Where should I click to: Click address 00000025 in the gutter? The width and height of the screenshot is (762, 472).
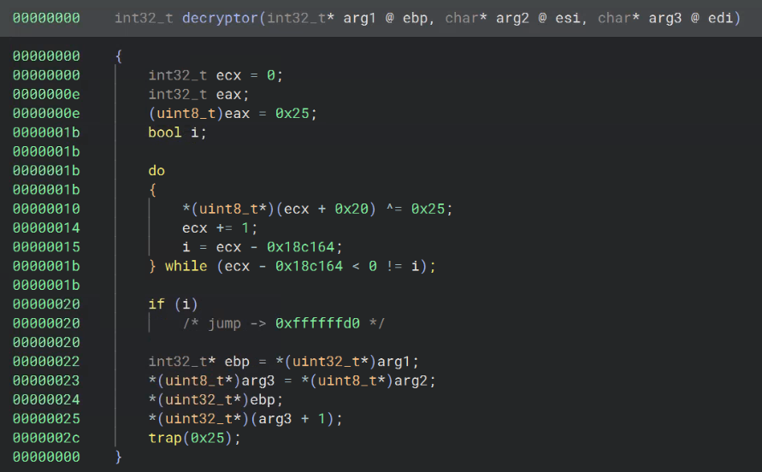pyautogui.click(x=46, y=418)
